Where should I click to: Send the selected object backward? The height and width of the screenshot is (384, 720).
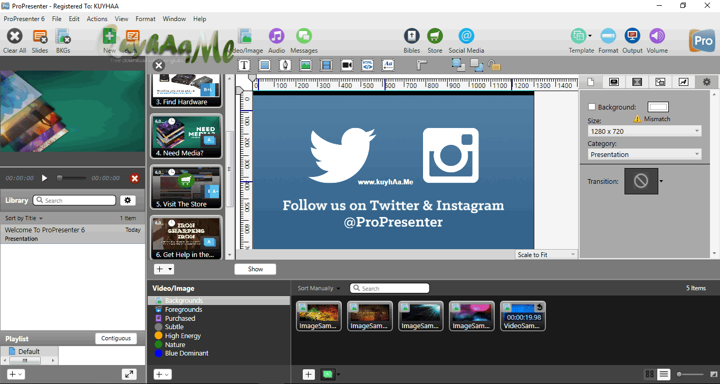click(x=476, y=65)
